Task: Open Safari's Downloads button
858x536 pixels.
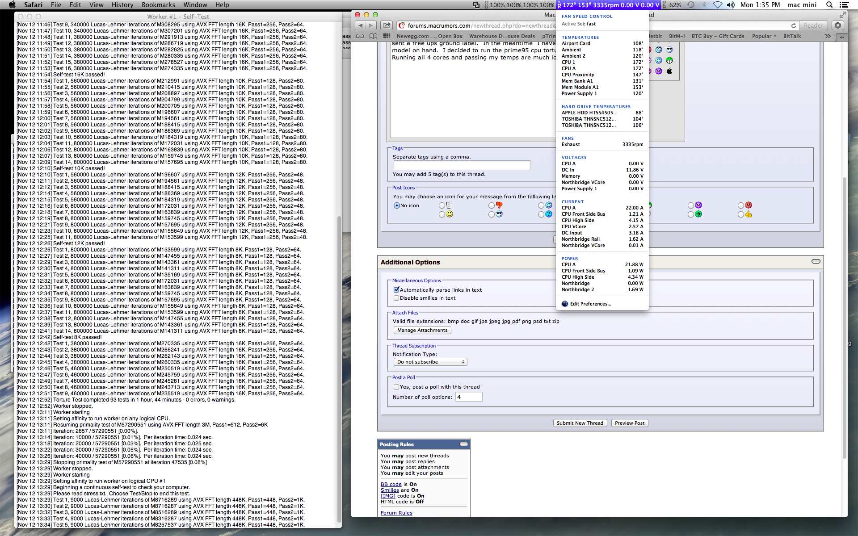Action: [x=838, y=25]
